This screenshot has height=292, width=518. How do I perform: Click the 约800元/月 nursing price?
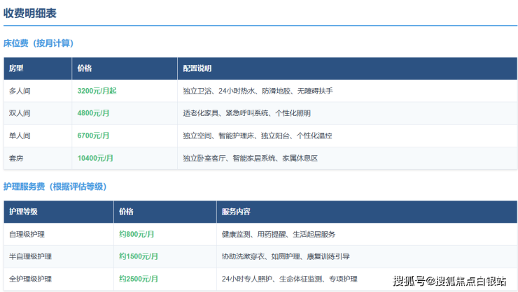(137, 234)
